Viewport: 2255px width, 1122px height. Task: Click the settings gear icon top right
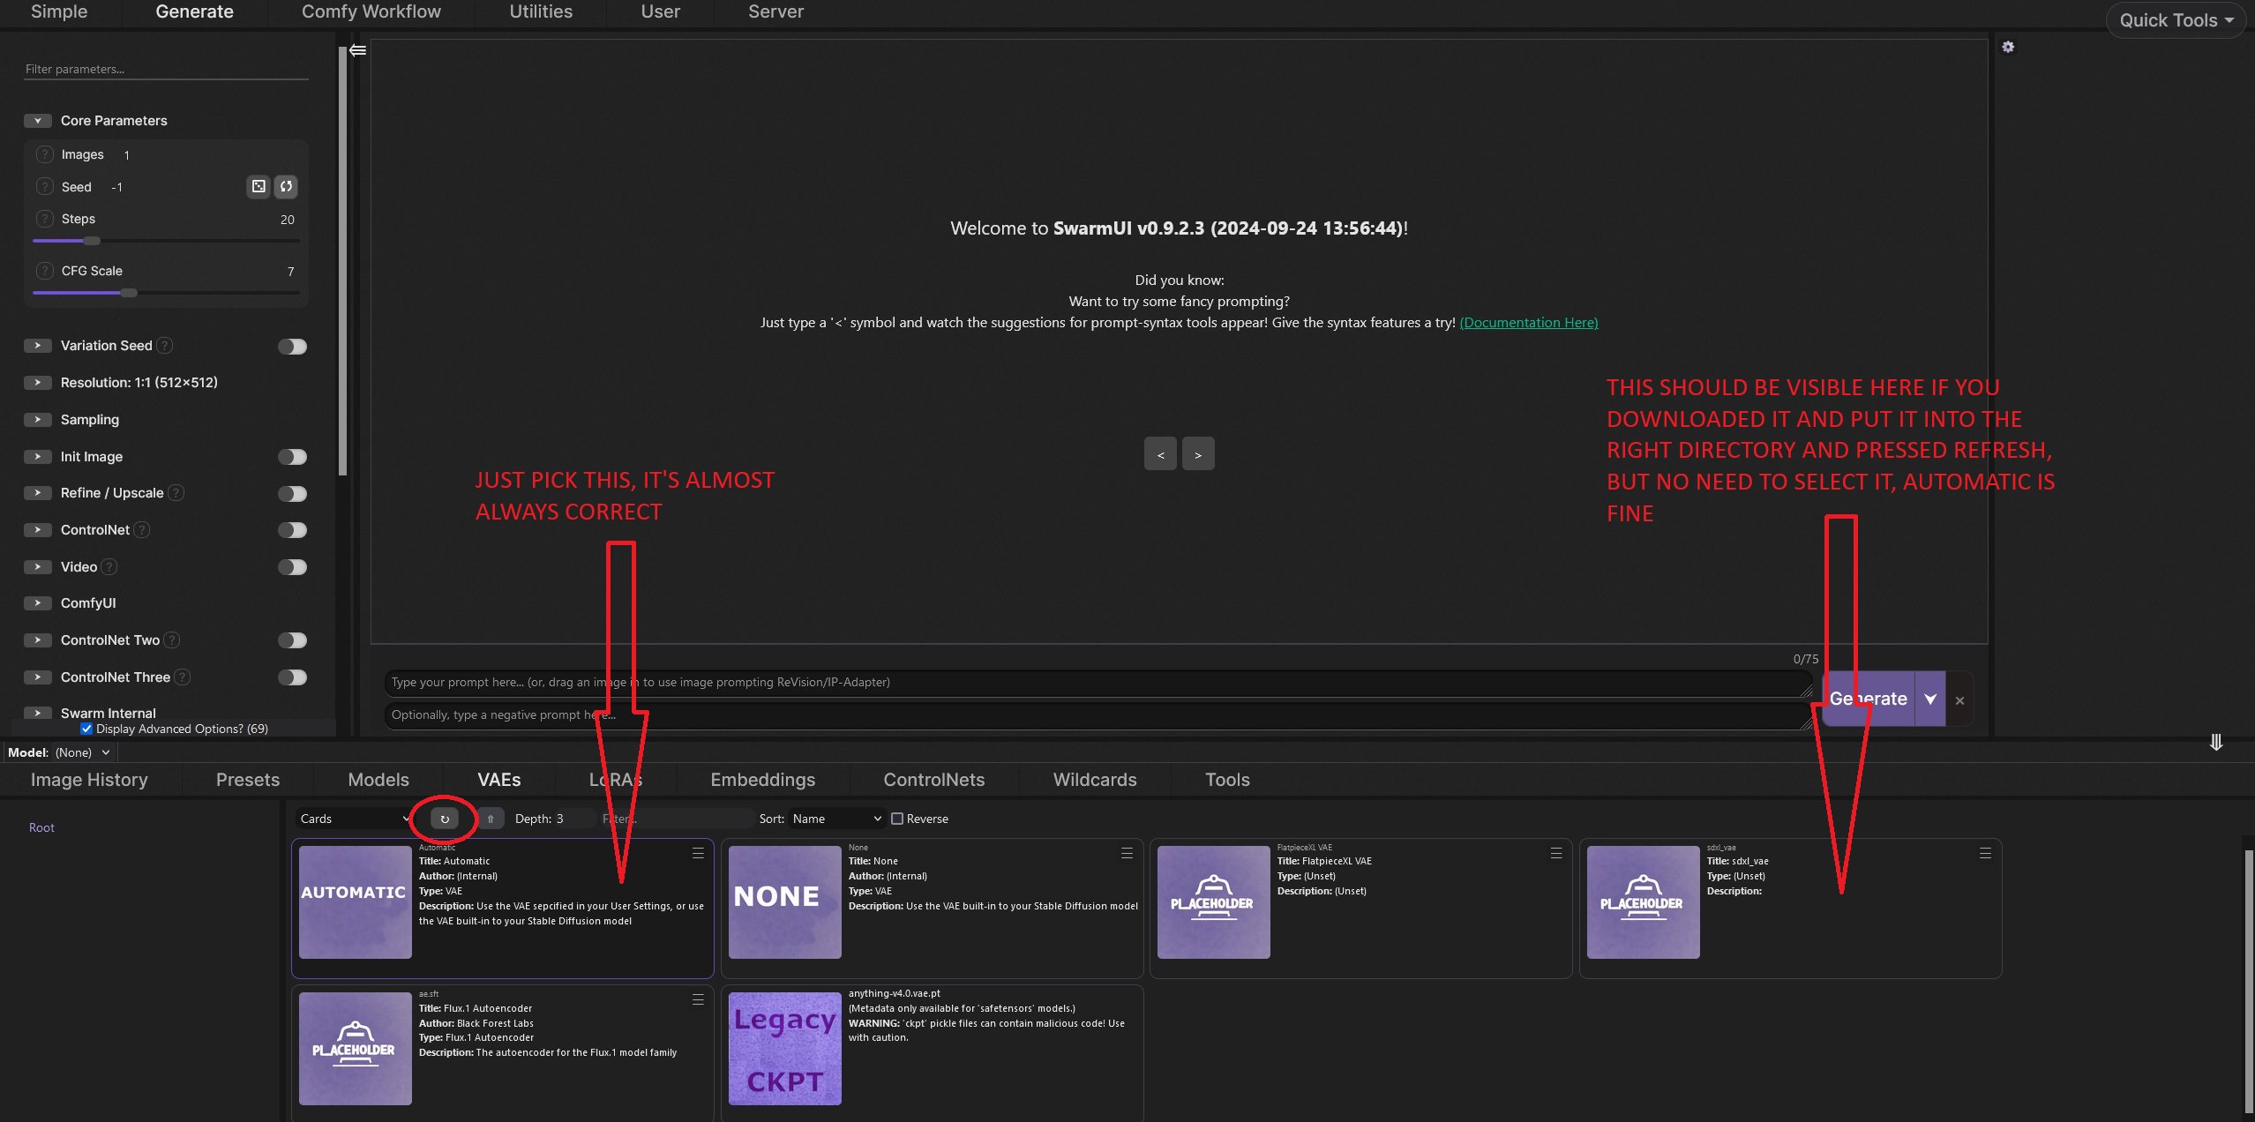pyautogui.click(x=2008, y=47)
